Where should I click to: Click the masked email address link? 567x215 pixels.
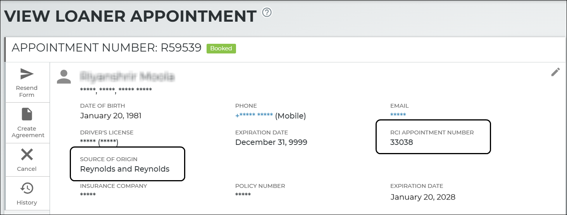coord(398,115)
